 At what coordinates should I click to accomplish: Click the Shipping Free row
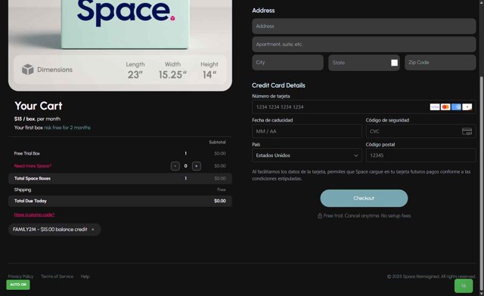pos(120,190)
